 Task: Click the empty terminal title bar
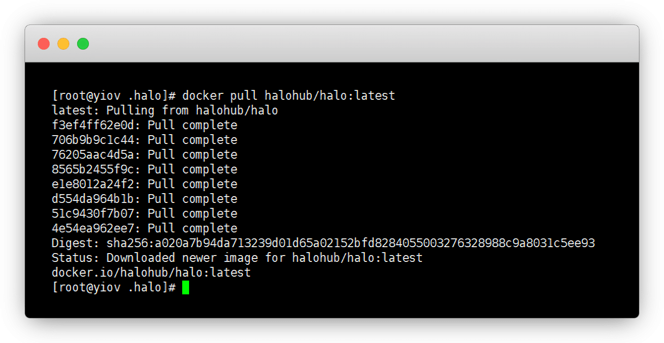[x=344, y=44]
